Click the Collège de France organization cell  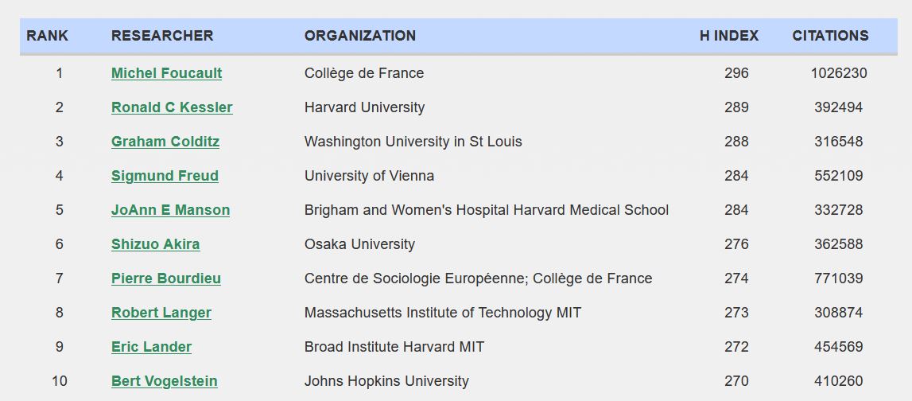(364, 73)
